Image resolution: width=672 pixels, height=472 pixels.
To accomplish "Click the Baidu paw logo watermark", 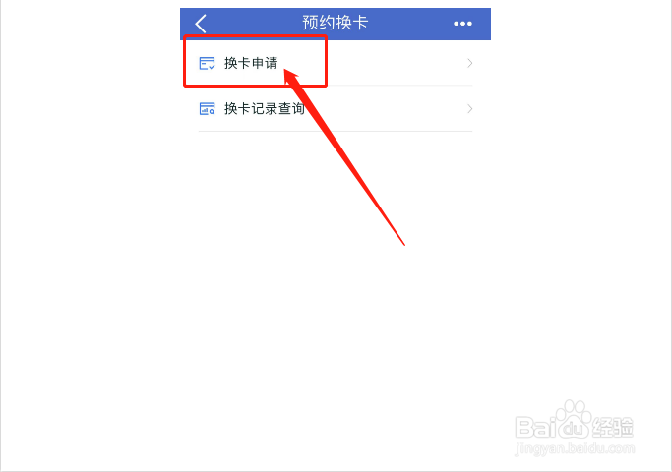I will [574, 420].
